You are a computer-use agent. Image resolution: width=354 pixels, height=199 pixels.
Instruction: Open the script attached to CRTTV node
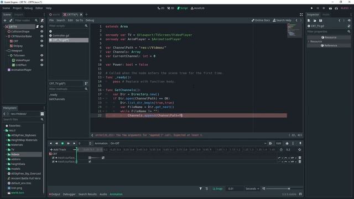(37, 27)
